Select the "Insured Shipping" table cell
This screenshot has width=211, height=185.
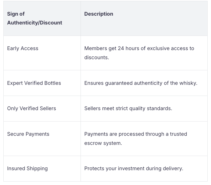(x=27, y=168)
